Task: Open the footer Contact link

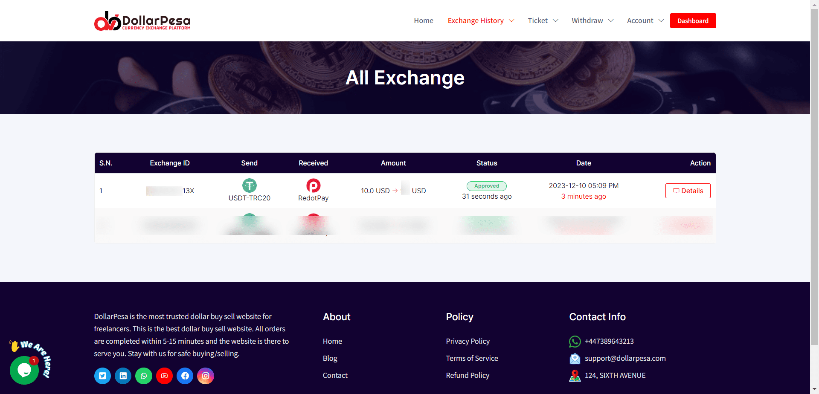Action: [x=335, y=375]
